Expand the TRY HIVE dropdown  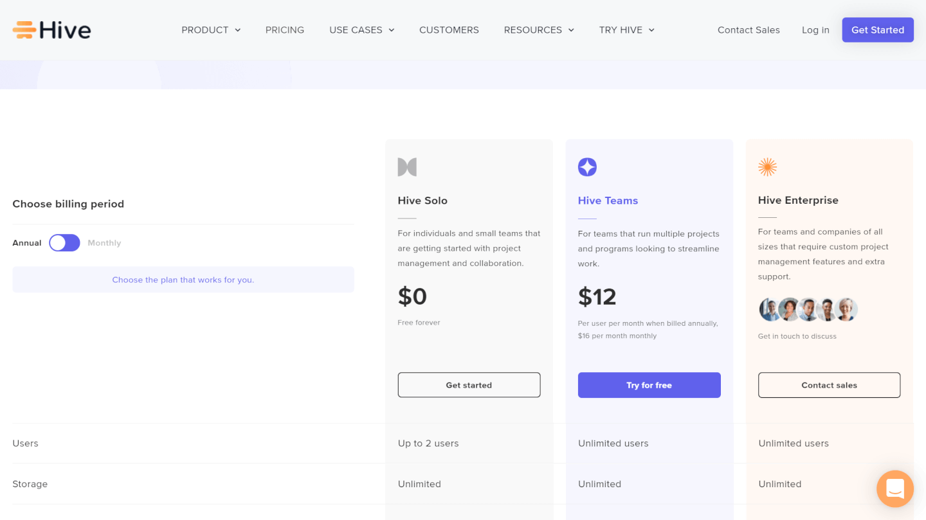(x=626, y=30)
